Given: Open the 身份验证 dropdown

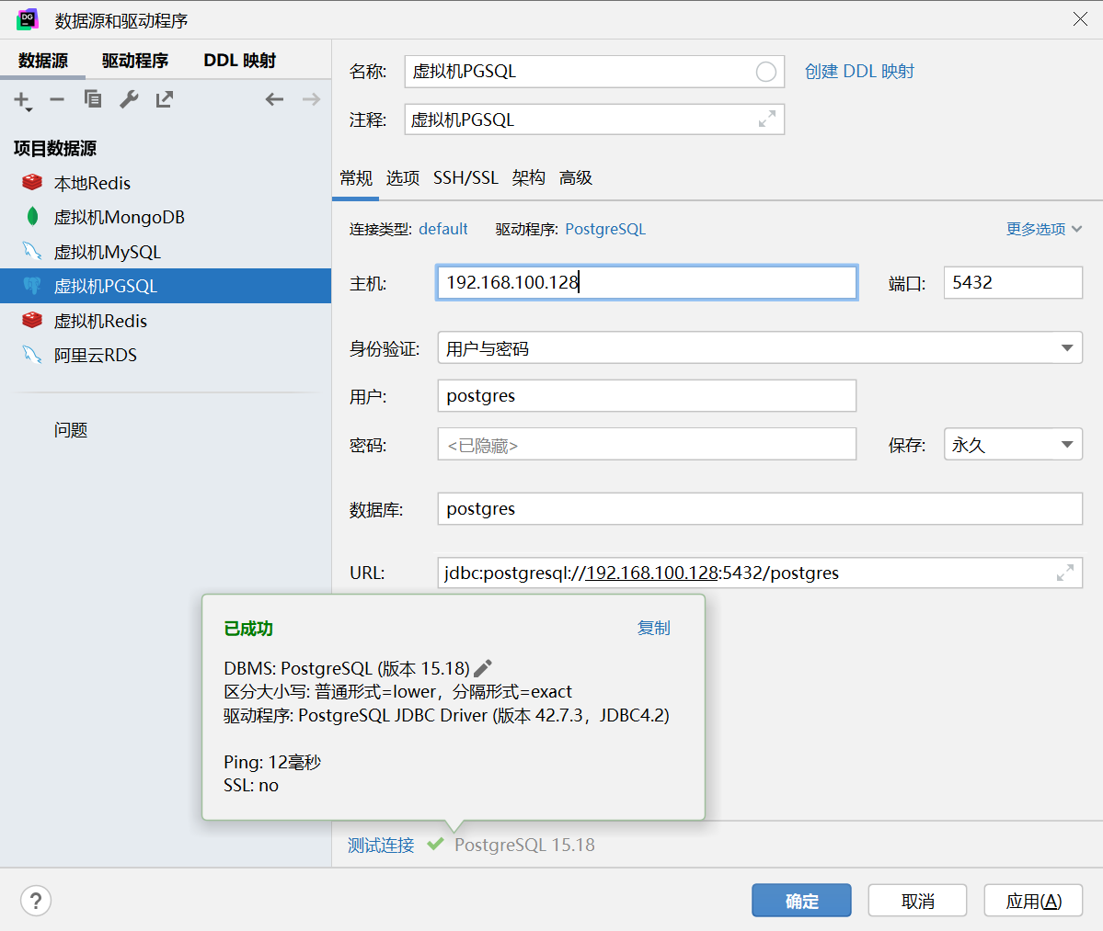Looking at the screenshot, I should pos(760,347).
